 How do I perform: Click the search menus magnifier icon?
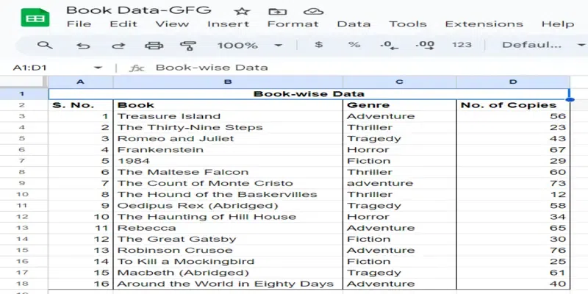[45, 46]
